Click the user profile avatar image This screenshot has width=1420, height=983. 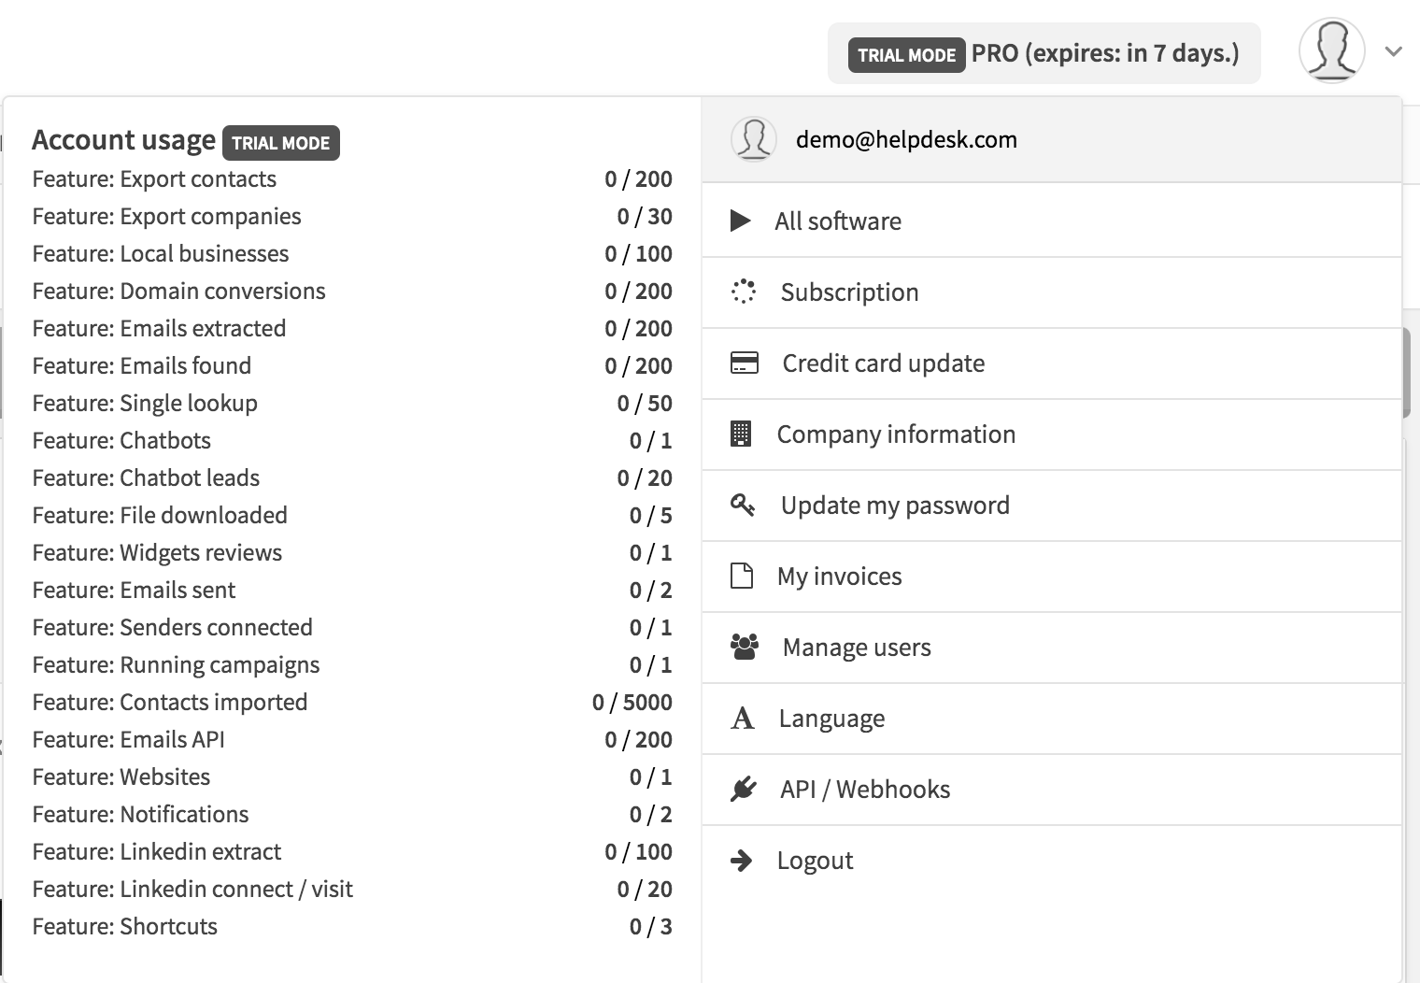click(x=1332, y=51)
